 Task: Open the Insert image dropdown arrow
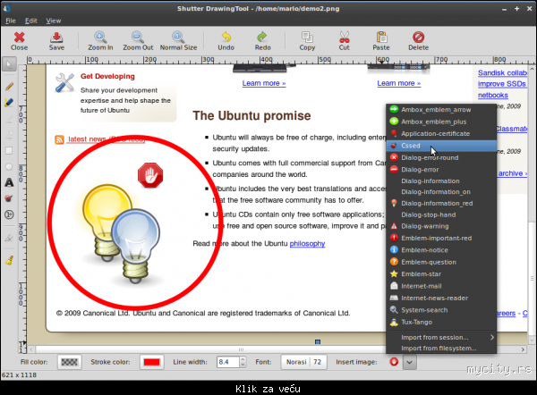(410, 362)
